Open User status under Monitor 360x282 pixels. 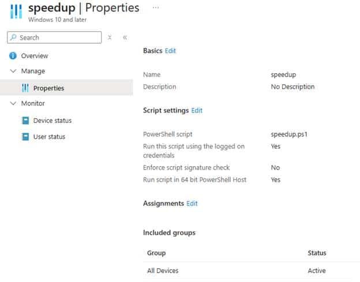coord(49,137)
